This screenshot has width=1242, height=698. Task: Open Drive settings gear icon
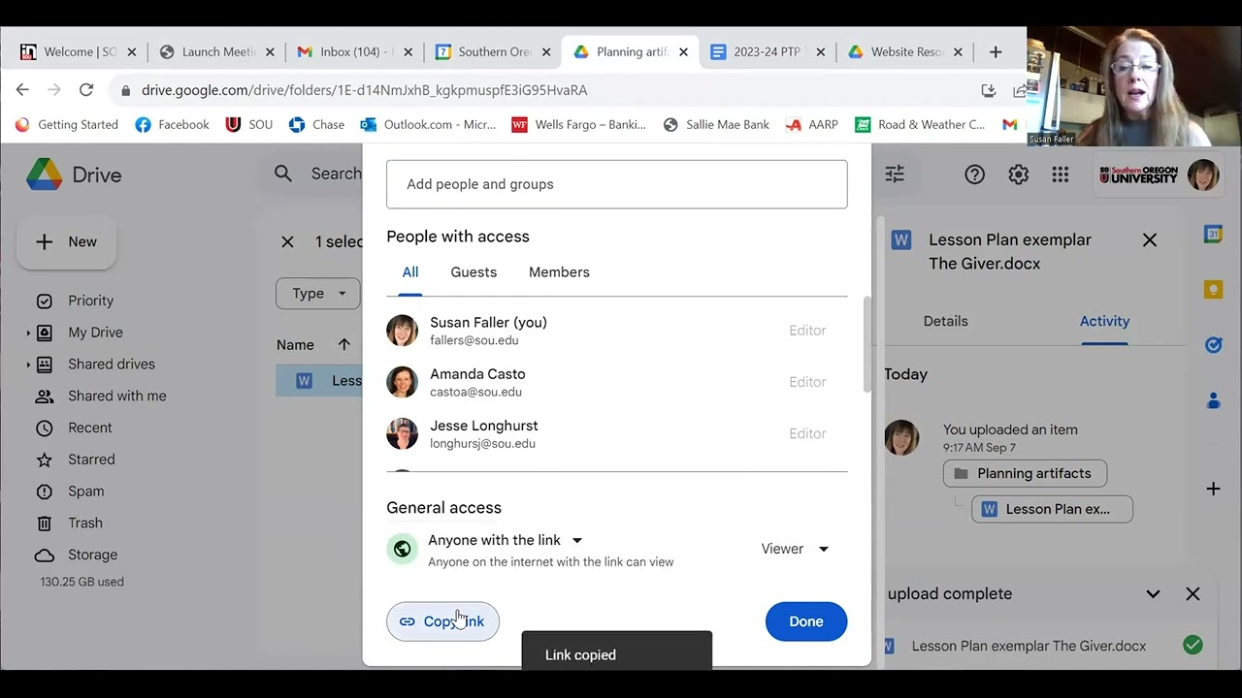[1018, 174]
